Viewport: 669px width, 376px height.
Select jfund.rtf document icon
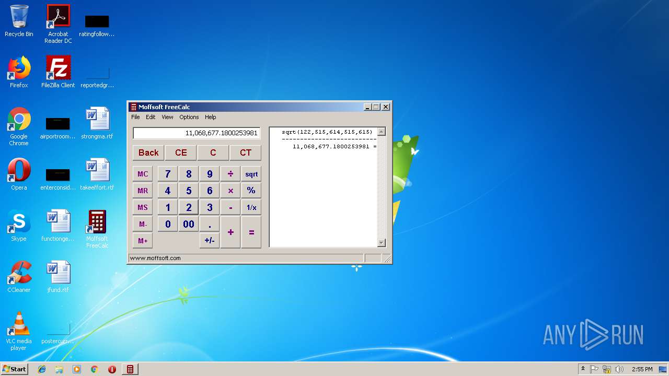pos(58,277)
